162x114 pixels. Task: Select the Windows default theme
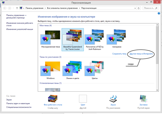pyautogui.click(x=51, y=70)
